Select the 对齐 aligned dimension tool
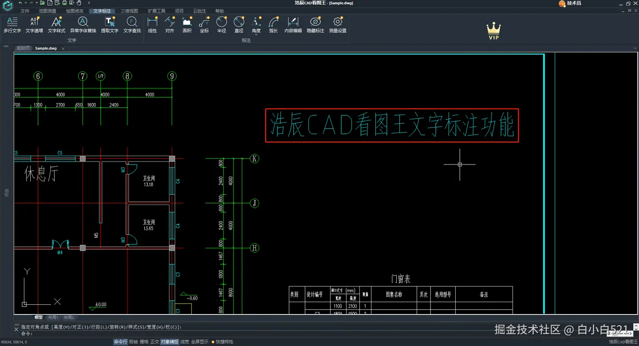 click(170, 25)
